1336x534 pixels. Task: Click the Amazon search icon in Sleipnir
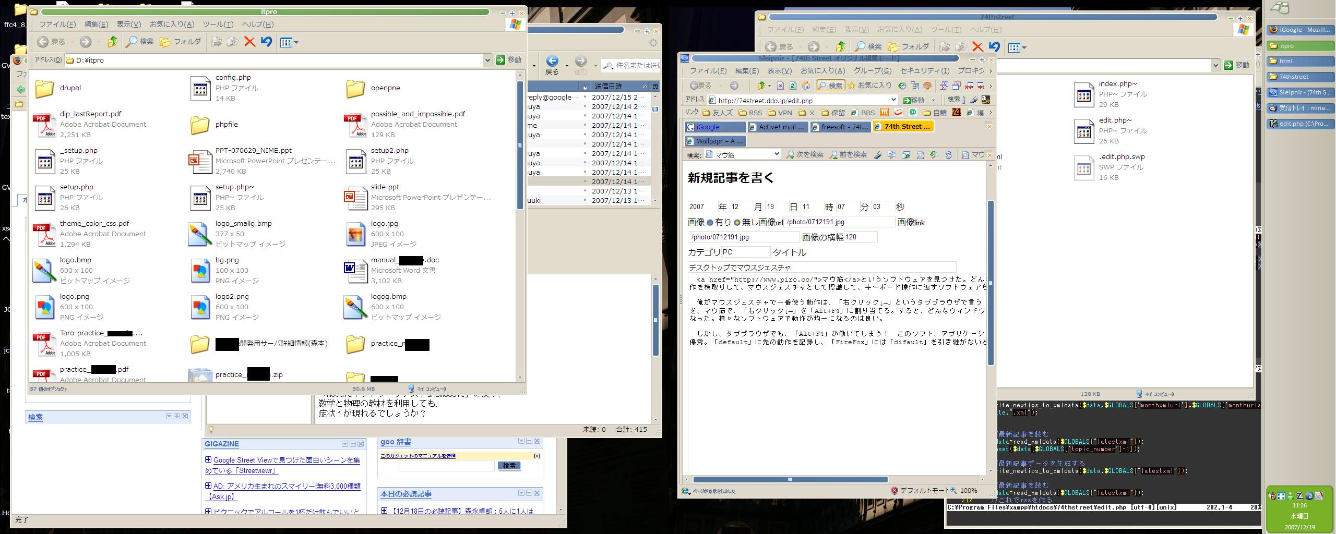click(985, 100)
